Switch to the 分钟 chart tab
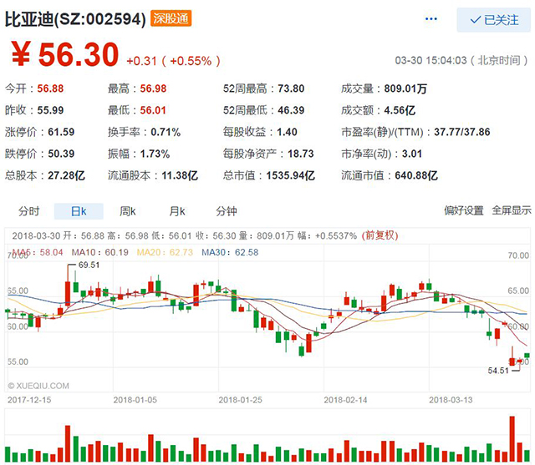The width and height of the screenshot is (535, 465). [227, 211]
